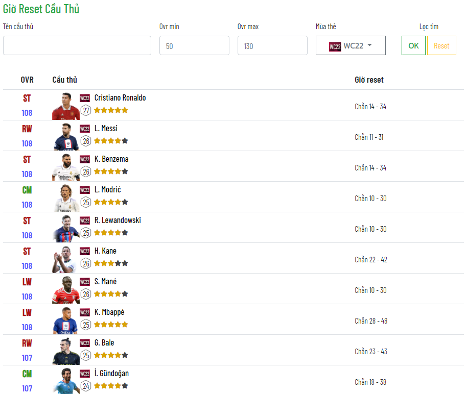
Task: Click the WC22 badge beside R. Lewandowski
Action: (85, 220)
